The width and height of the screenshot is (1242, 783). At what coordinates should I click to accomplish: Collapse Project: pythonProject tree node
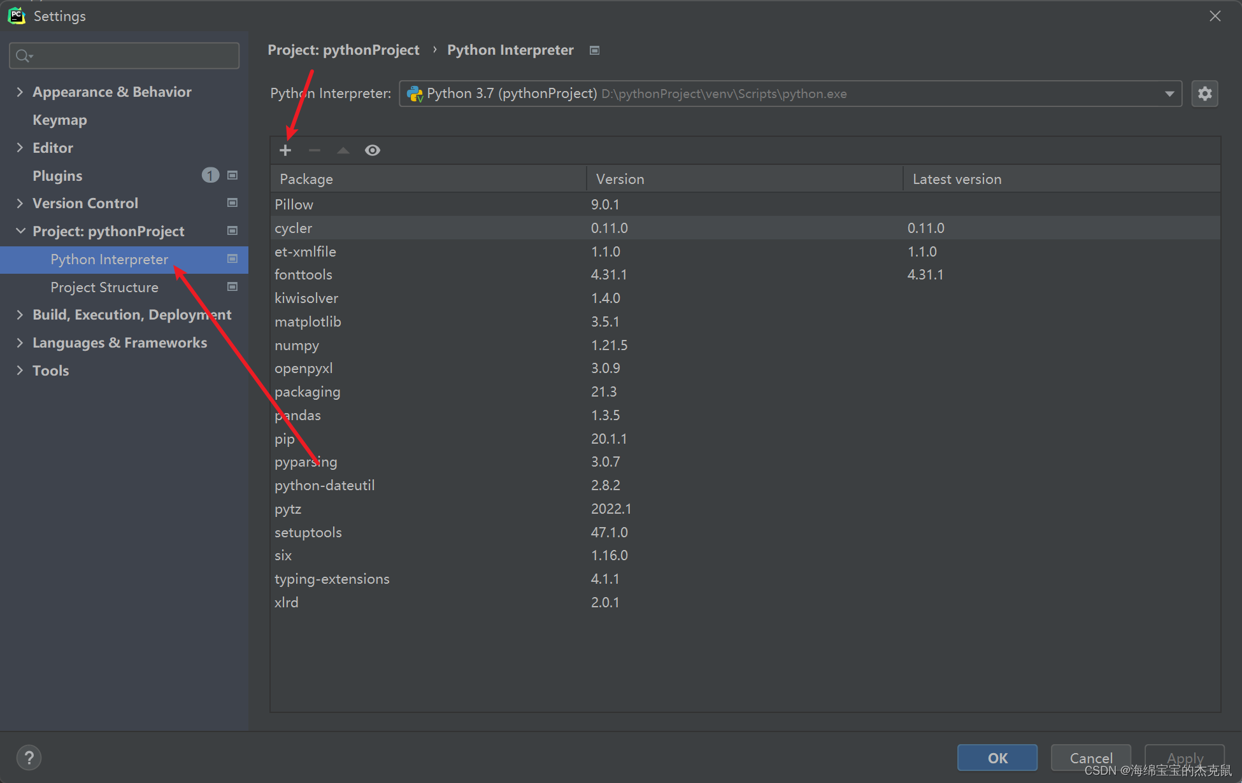coord(20,231)
